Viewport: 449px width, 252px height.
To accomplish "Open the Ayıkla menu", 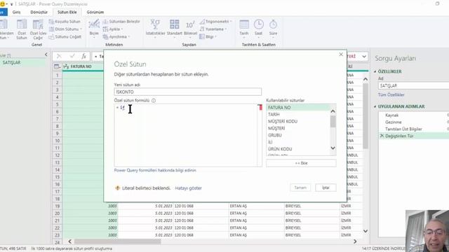I will coord(113,29).
